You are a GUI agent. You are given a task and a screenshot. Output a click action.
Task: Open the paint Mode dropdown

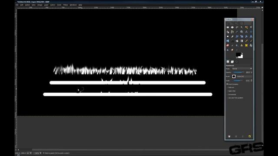(x=242, y=68)
